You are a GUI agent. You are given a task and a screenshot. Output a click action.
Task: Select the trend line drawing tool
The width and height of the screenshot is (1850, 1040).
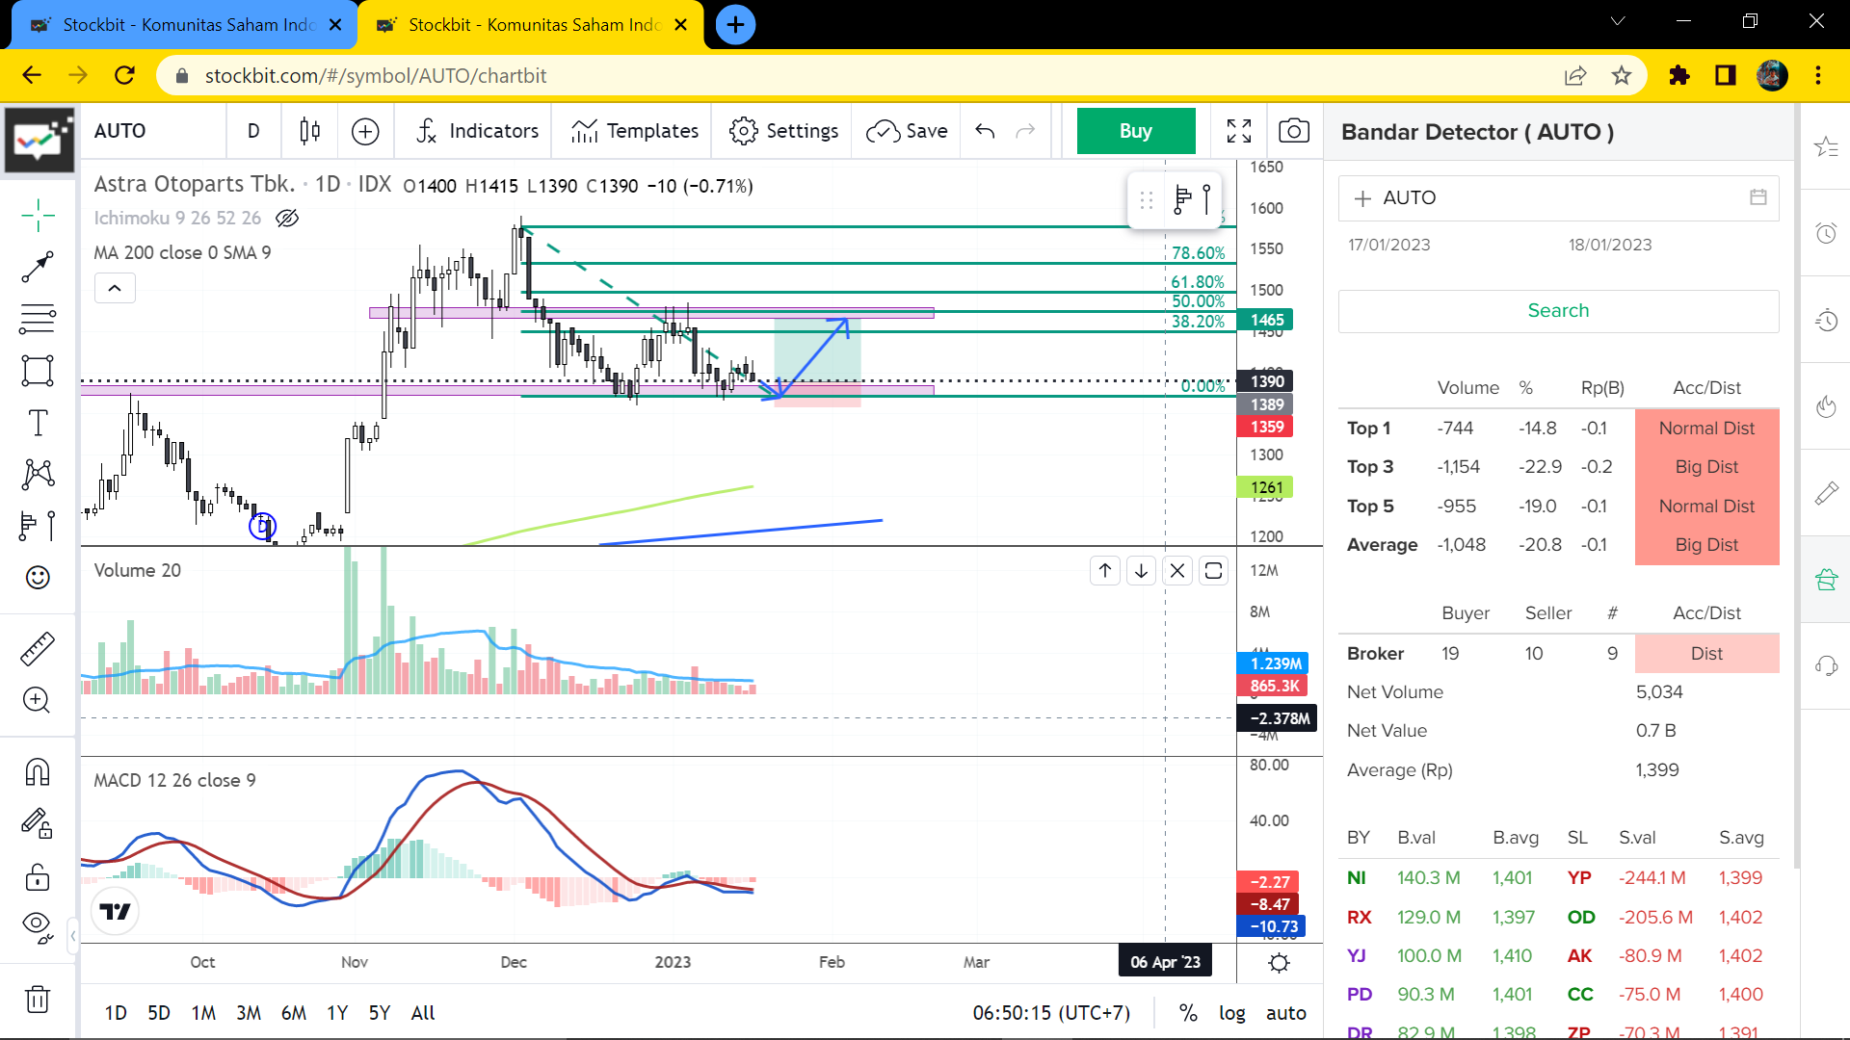tap(38, 267)
